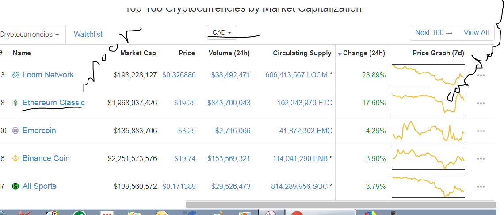The height and width of the screenshot is (215, 504).
Task: Click the Loom Network logo icon
Action: point(15,75)
